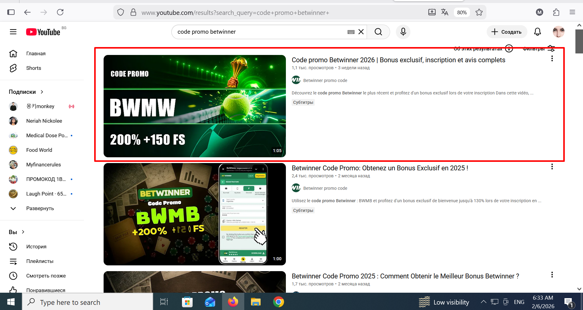Open the on-screen keyboard icon in search

351,32
